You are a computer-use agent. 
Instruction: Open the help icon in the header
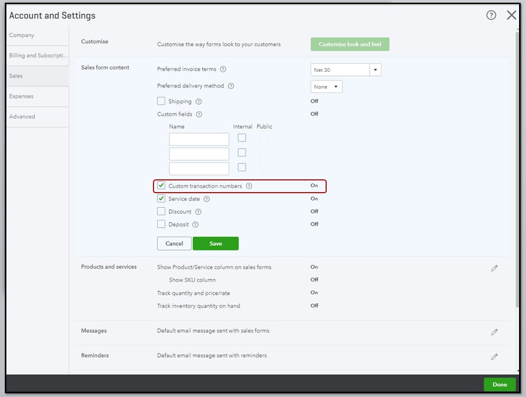tap(491, 15)
